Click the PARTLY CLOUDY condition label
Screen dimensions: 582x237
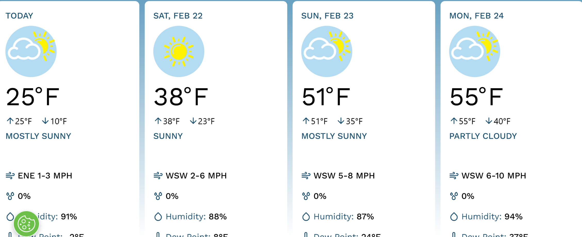(x=483, y=136)
